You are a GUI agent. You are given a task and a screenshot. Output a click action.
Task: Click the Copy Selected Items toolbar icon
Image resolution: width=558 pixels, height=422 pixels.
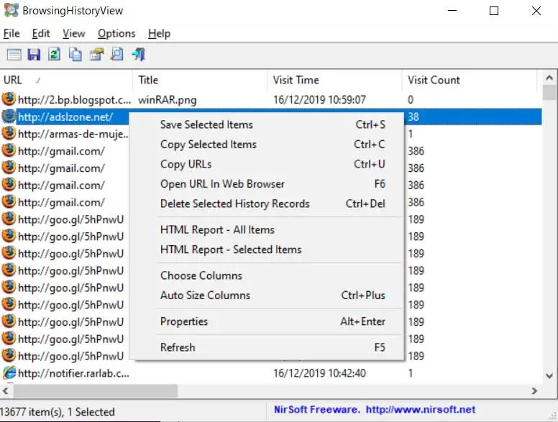tap(75, 55)
